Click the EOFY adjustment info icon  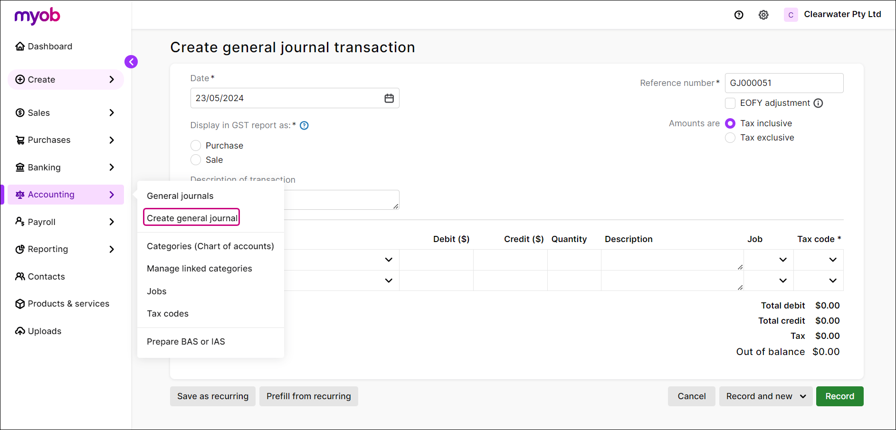[x=818, y=103]
